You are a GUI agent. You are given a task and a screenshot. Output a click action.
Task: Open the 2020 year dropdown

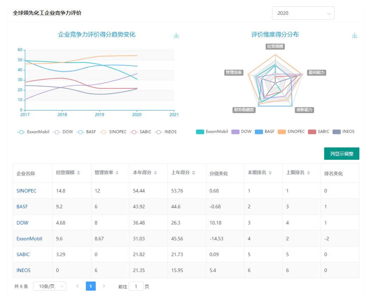tap(303, 13)
